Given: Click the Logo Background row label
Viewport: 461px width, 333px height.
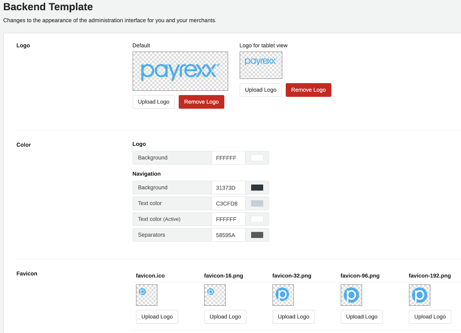Looking at the screenshot, I should pos(153,158).
